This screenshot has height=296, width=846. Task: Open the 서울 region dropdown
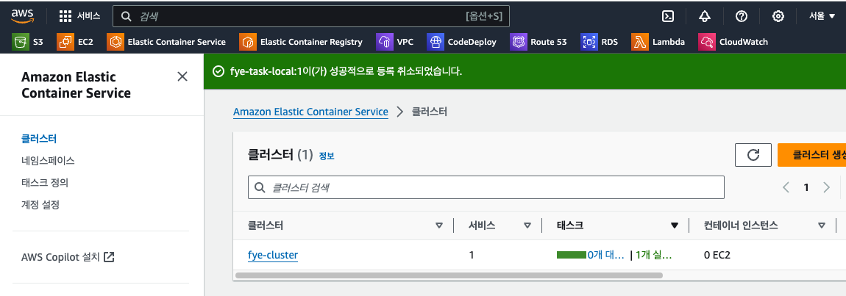[x=822, y=16]
